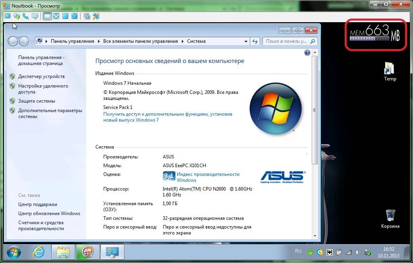The height and width of the screenshot is (263, 413).
Task: Open 'Настройка удаленного доступа'
Action: tap(43, 89)
